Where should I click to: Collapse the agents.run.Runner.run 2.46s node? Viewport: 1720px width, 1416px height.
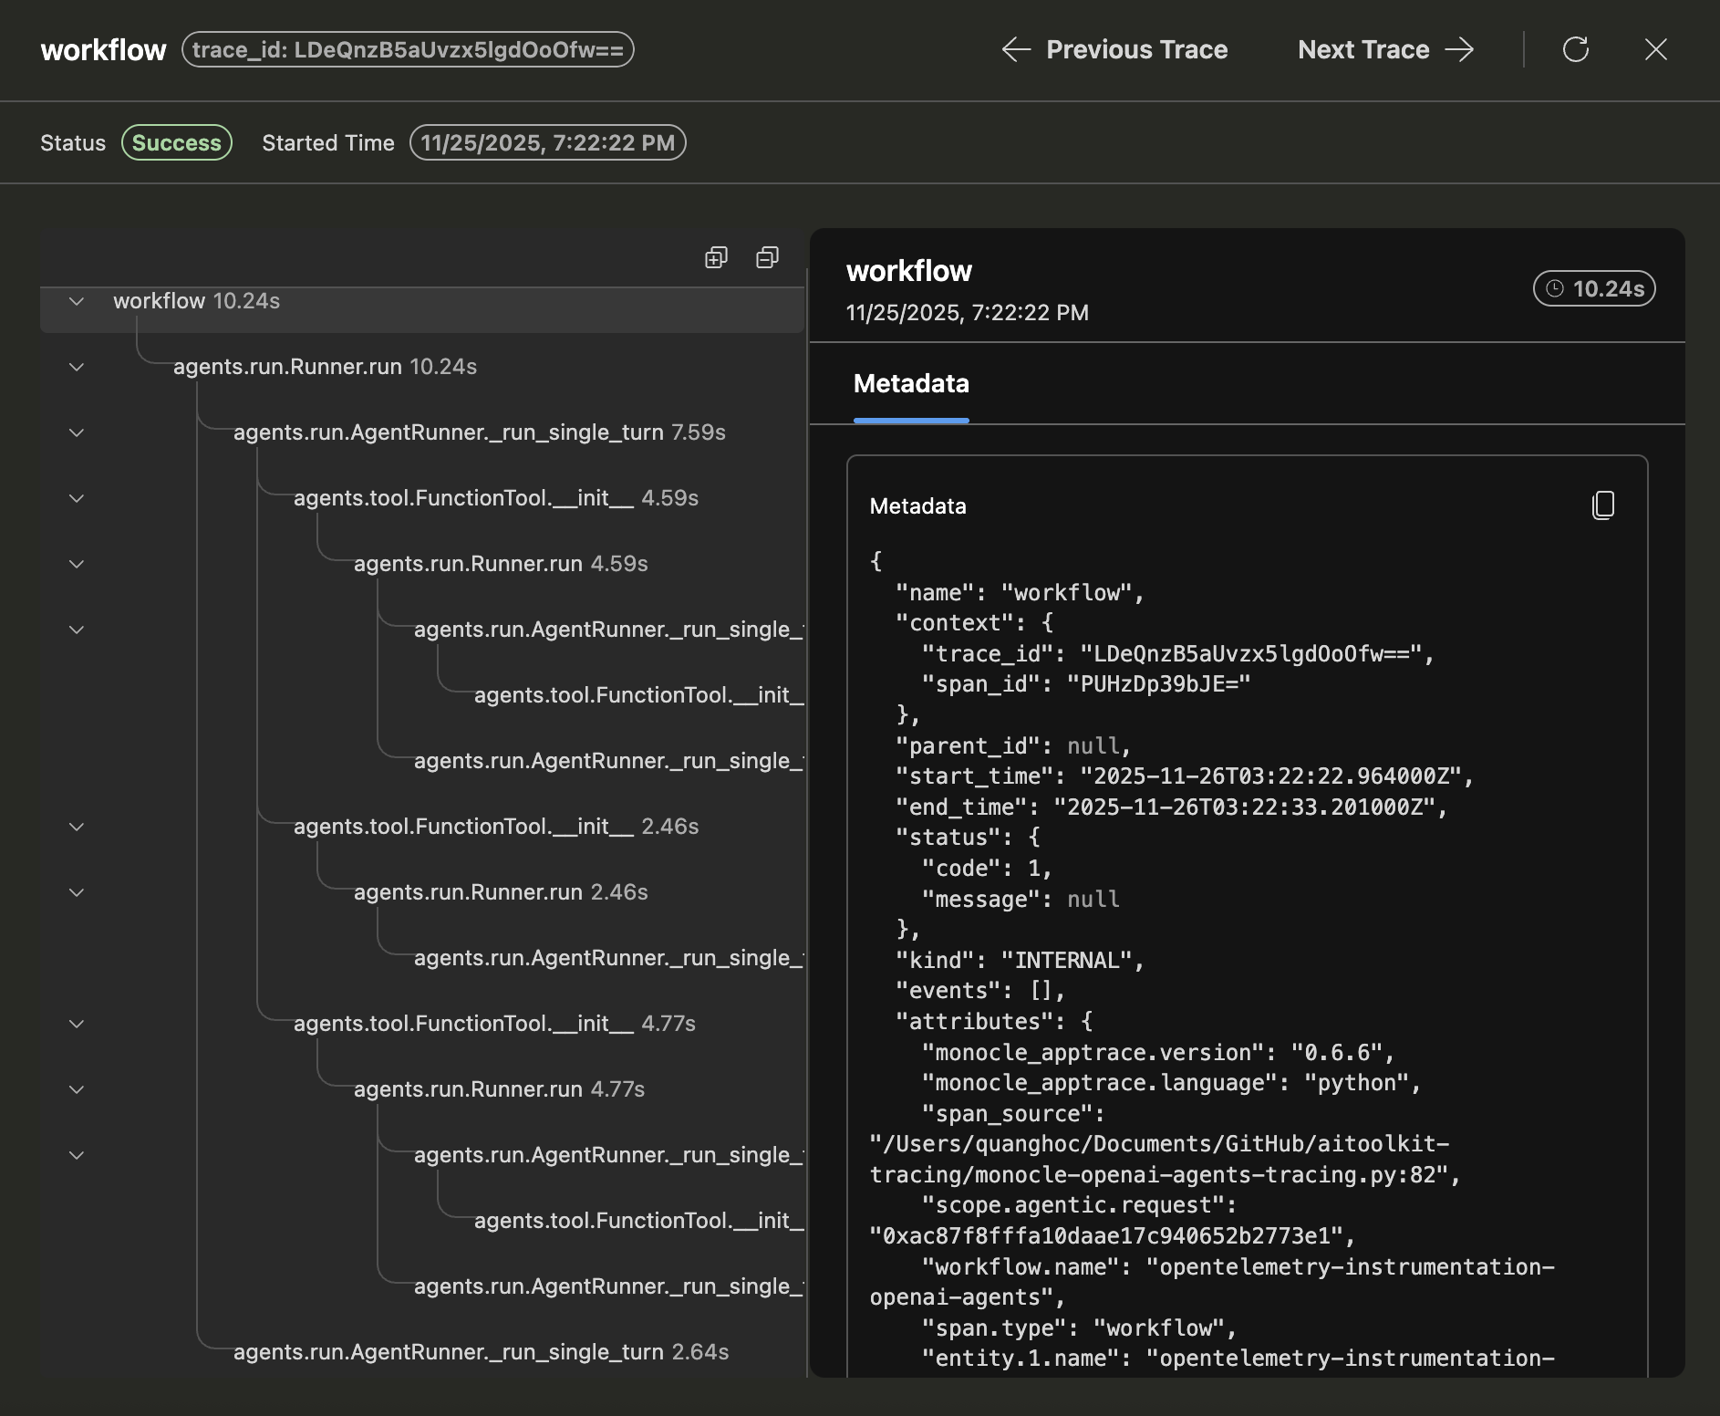[77, 891]
